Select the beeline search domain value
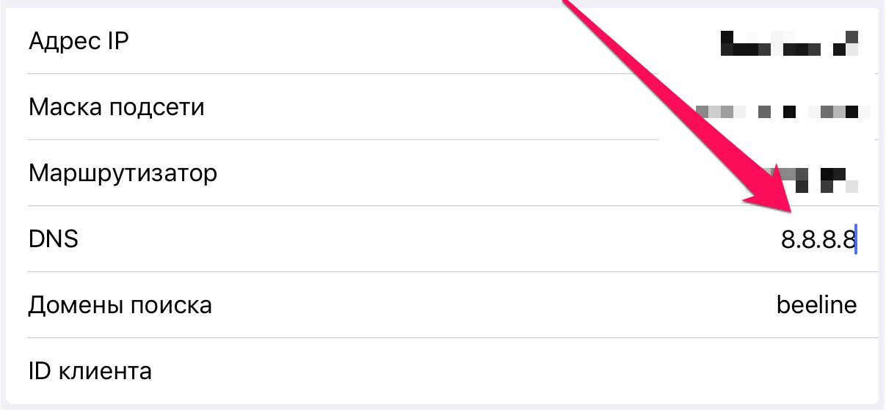Screen dimensions: 886x410 point(816,304)
